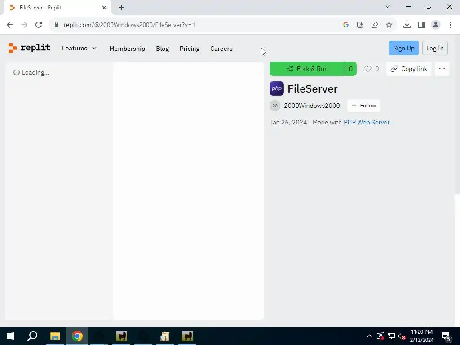The height and width of the screenshot is (345, 460).
Task: Open 2000Windows2000 avatar profile
Action: (x=275, y=106)
